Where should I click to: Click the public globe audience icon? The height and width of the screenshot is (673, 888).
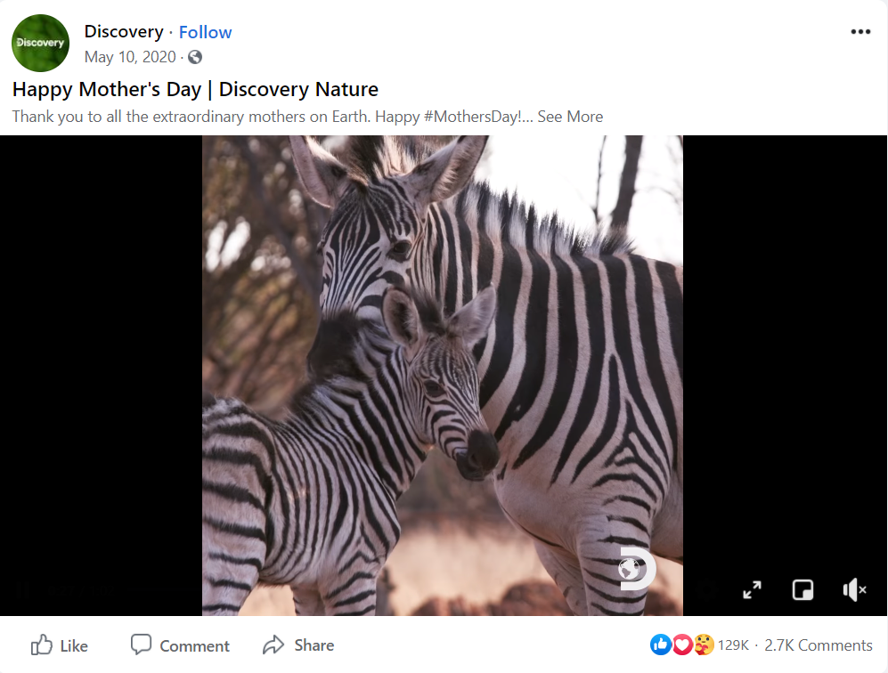(195, 57)
